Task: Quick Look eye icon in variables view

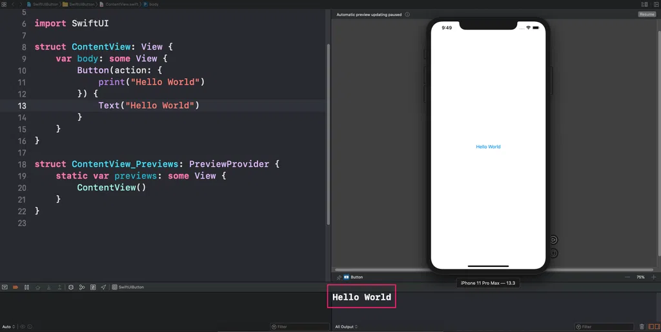Action: point(23,327)
